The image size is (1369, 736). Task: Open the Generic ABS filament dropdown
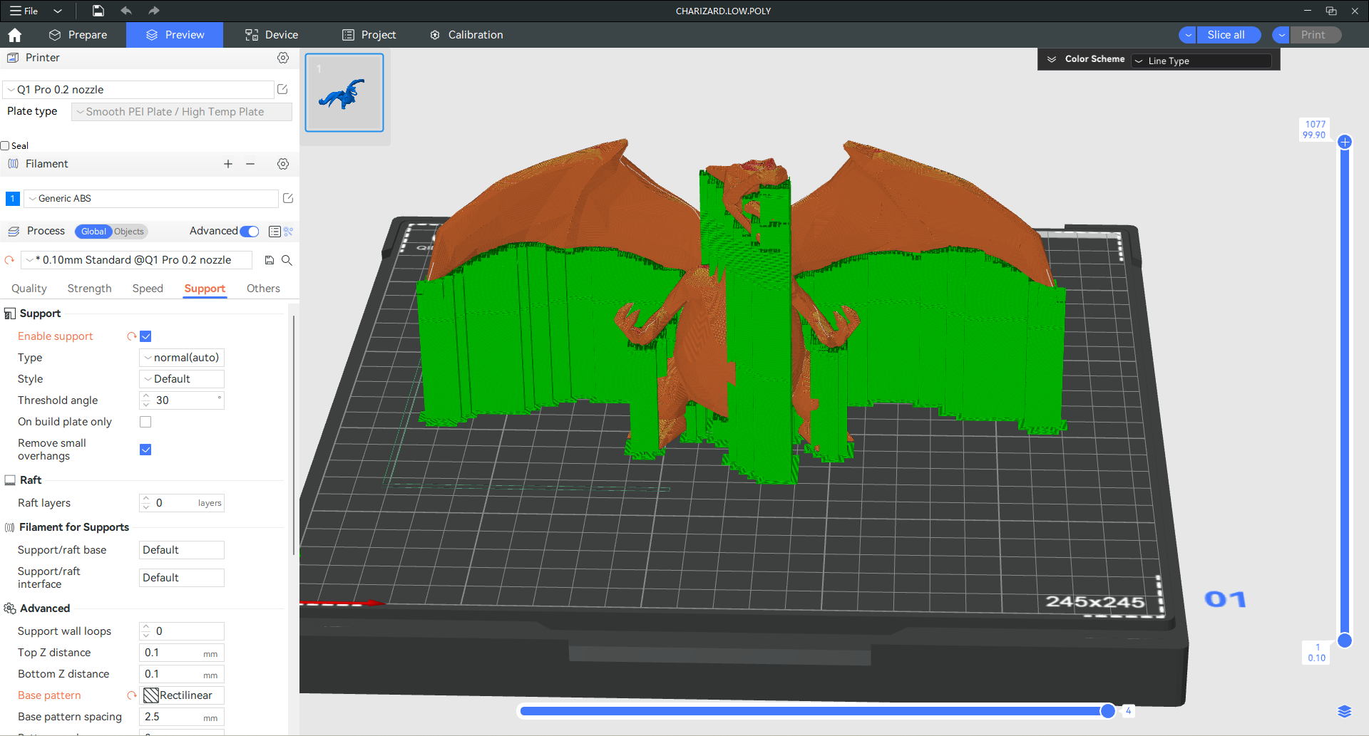coord(151,199)
